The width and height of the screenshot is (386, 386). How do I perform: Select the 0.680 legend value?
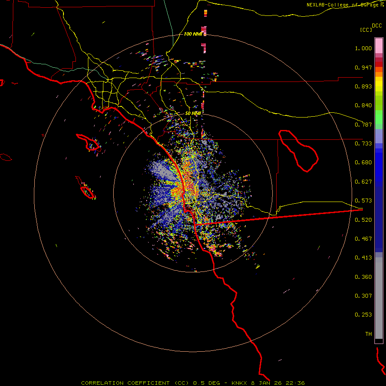click(363, 163)
